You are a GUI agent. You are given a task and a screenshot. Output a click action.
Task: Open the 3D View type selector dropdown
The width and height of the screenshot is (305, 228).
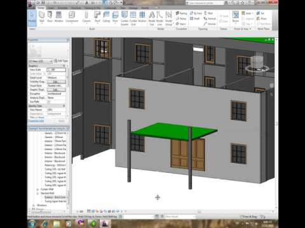(x=41, y=61)
